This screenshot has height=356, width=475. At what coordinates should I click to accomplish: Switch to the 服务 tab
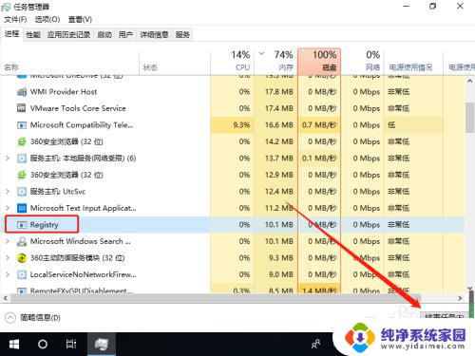[182, 34]
